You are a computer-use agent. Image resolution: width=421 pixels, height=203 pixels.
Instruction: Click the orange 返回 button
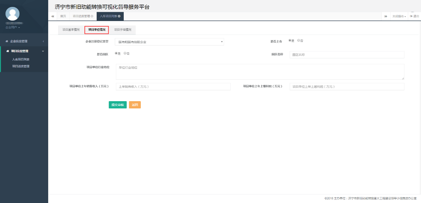135,104
